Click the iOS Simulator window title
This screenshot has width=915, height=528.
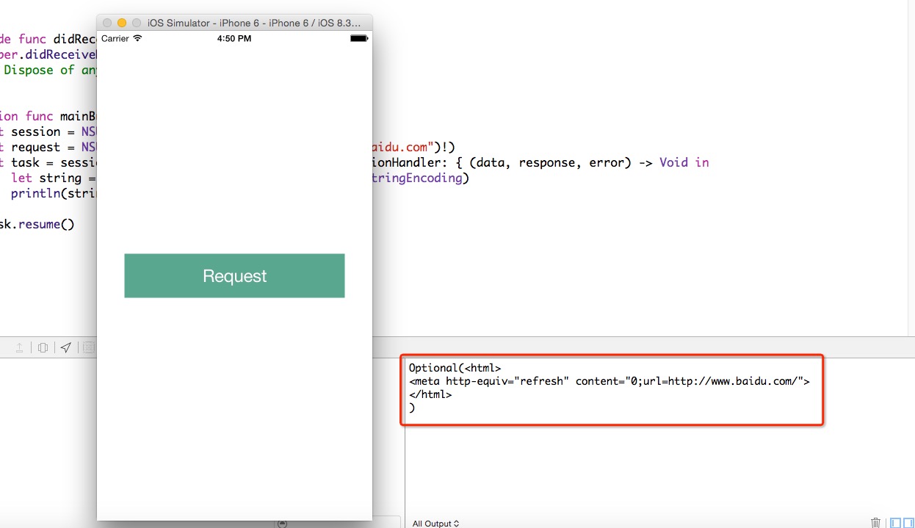point(255,23)
